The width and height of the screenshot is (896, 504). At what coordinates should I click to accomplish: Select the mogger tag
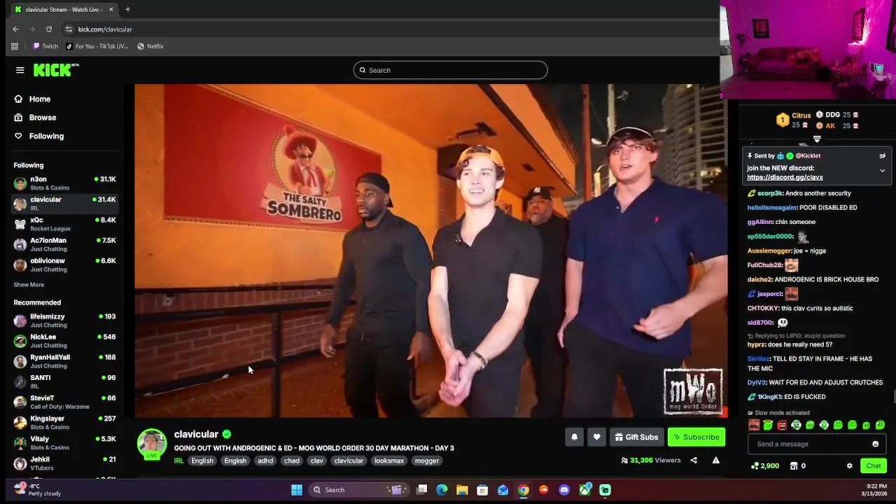pos(426,461)
